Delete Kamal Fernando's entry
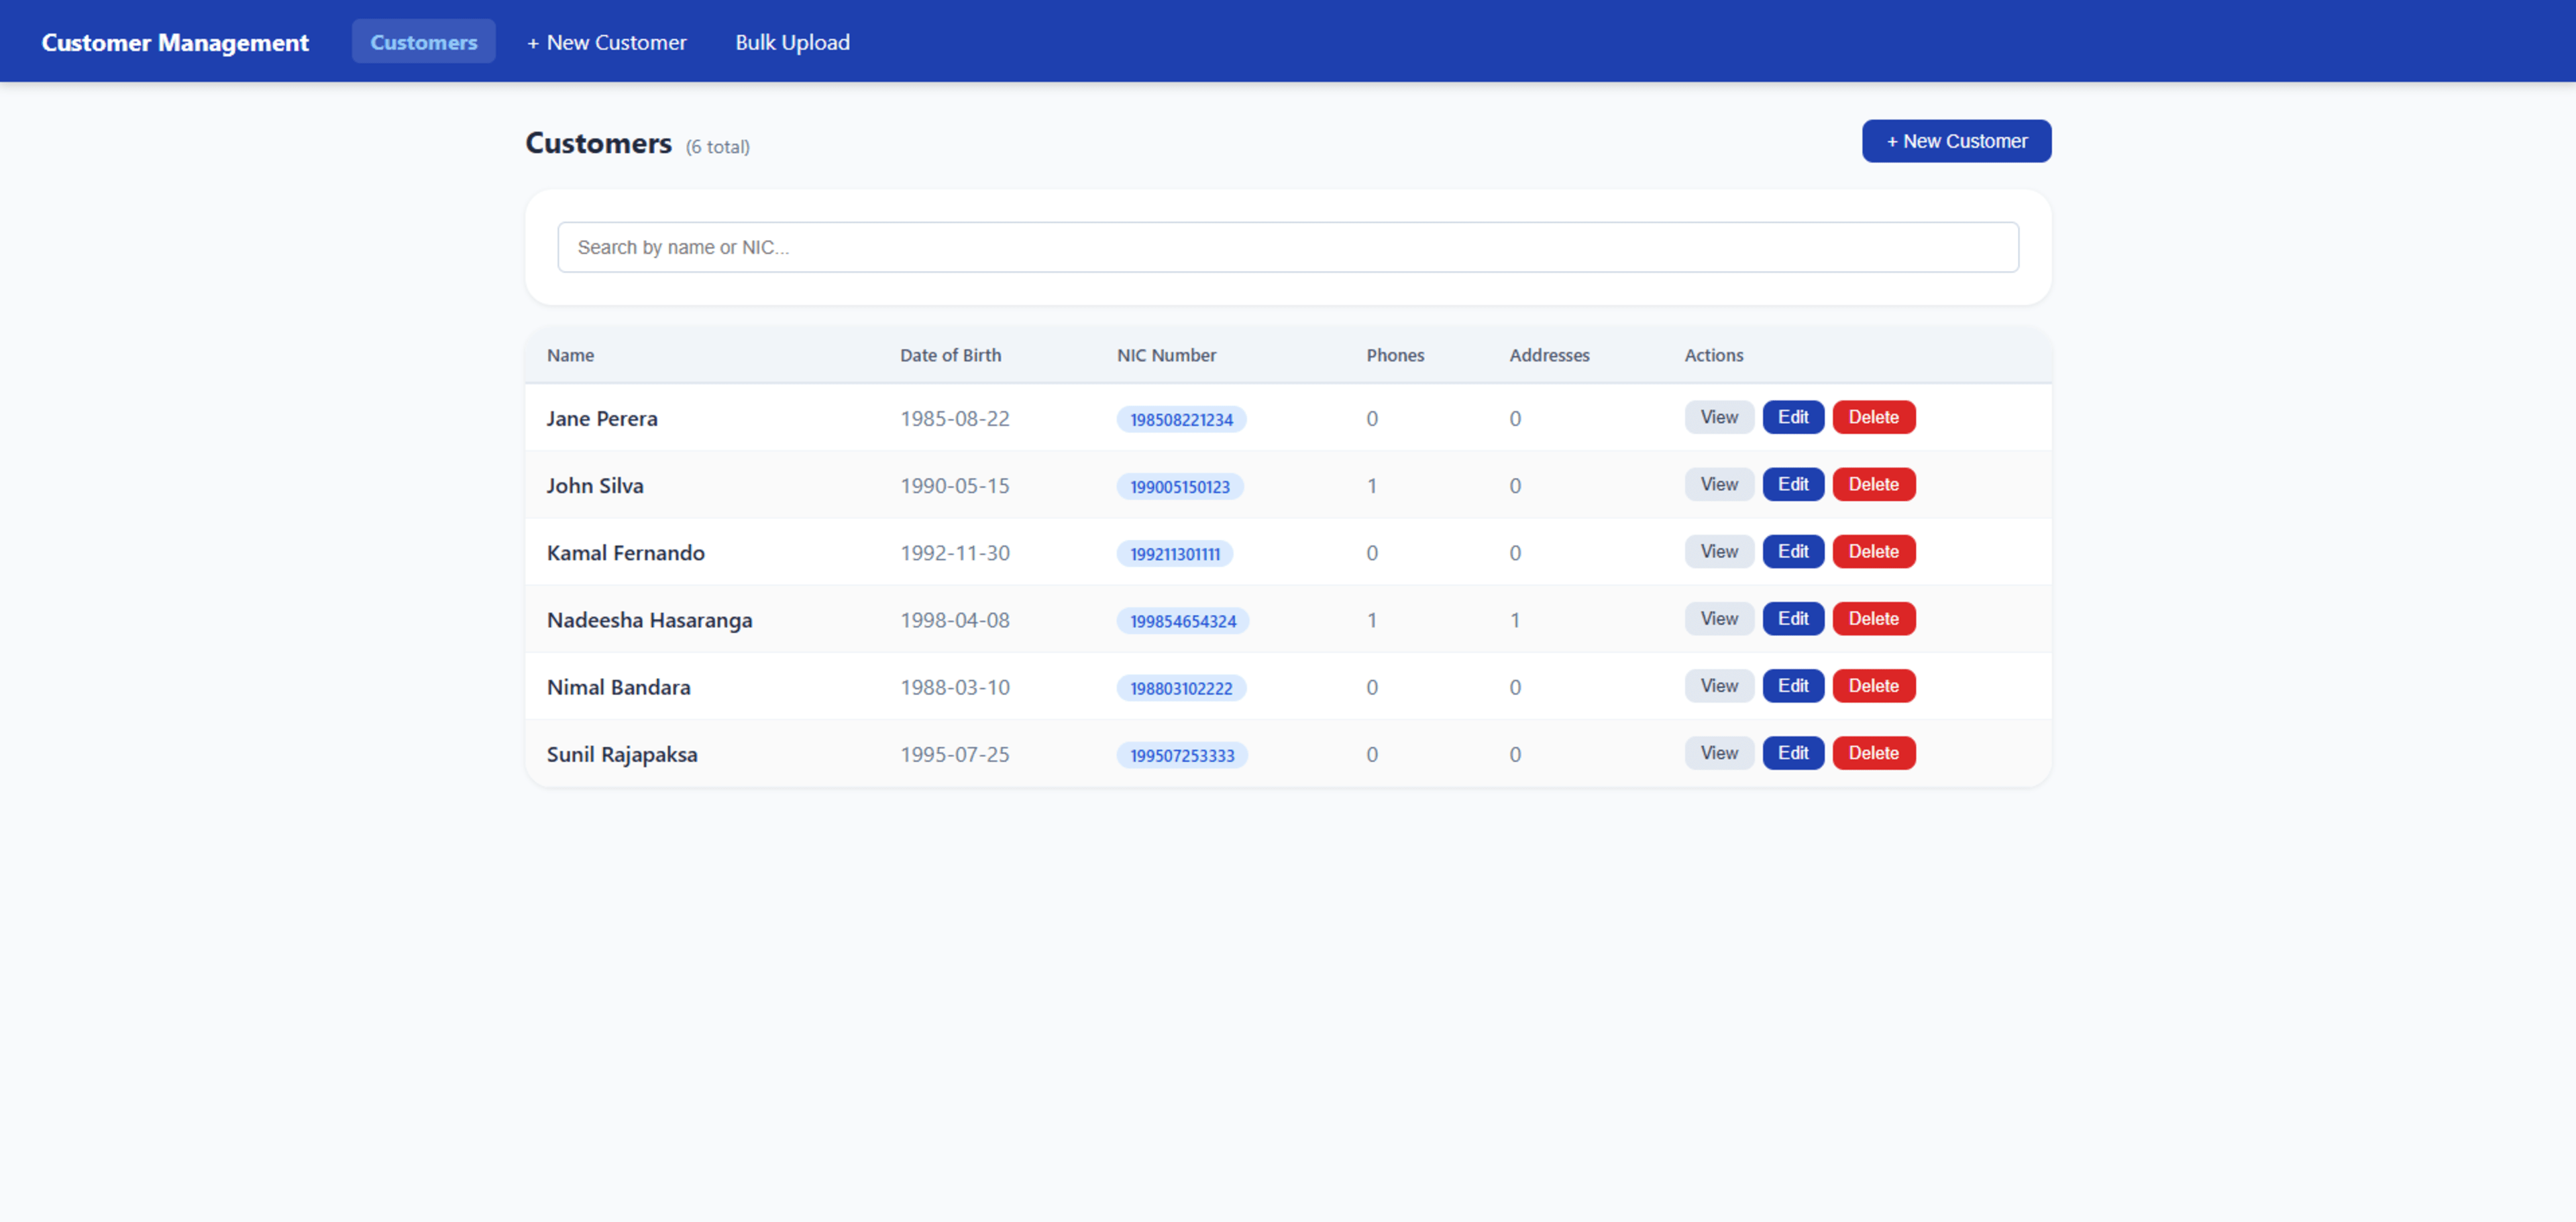Image resolution: width=2576 pixels, height=1222 pixels. click(x=1873, y=551)
